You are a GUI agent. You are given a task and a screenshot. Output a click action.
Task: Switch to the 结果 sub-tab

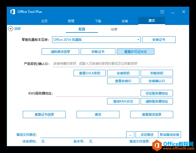(x=114, y=29)
